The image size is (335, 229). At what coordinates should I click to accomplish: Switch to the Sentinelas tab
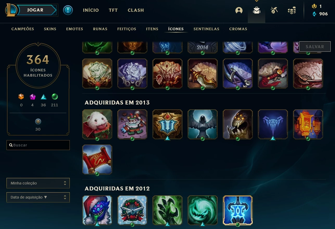(x=206, y=29)
